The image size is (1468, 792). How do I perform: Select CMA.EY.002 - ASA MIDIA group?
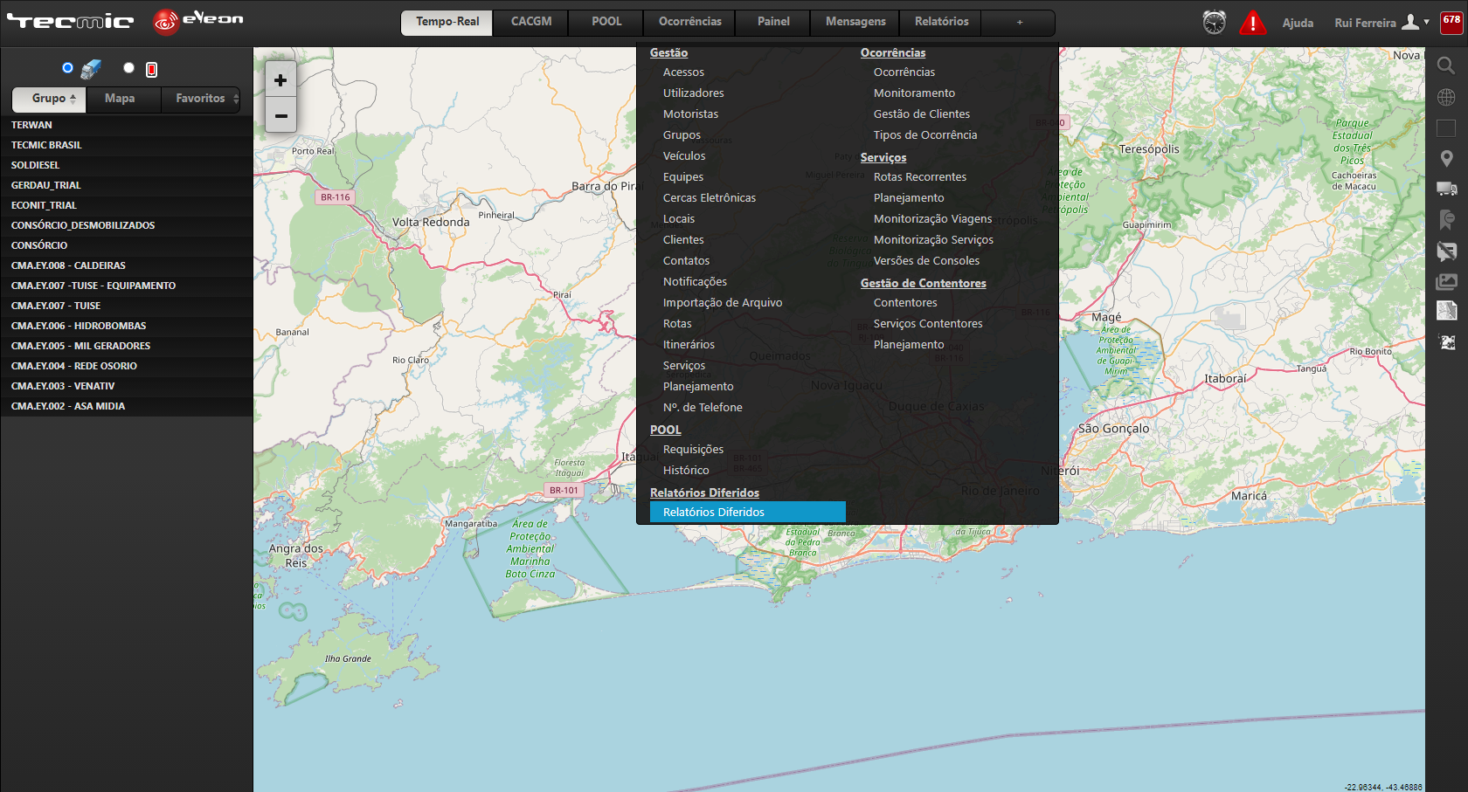point(127,406)
